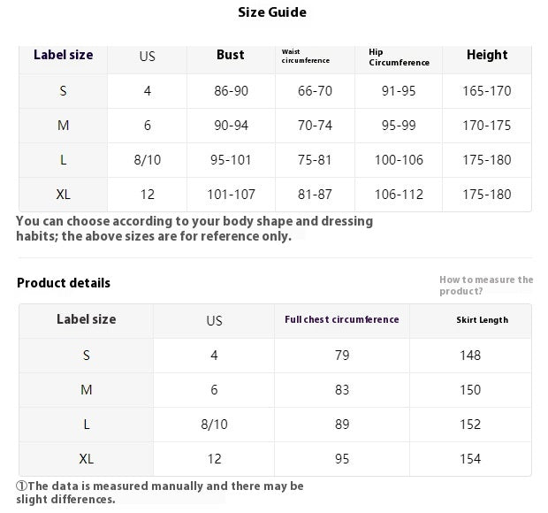548x513 pixels.
Task: Click the 165-170 height cell
Action: click(487, 91)
